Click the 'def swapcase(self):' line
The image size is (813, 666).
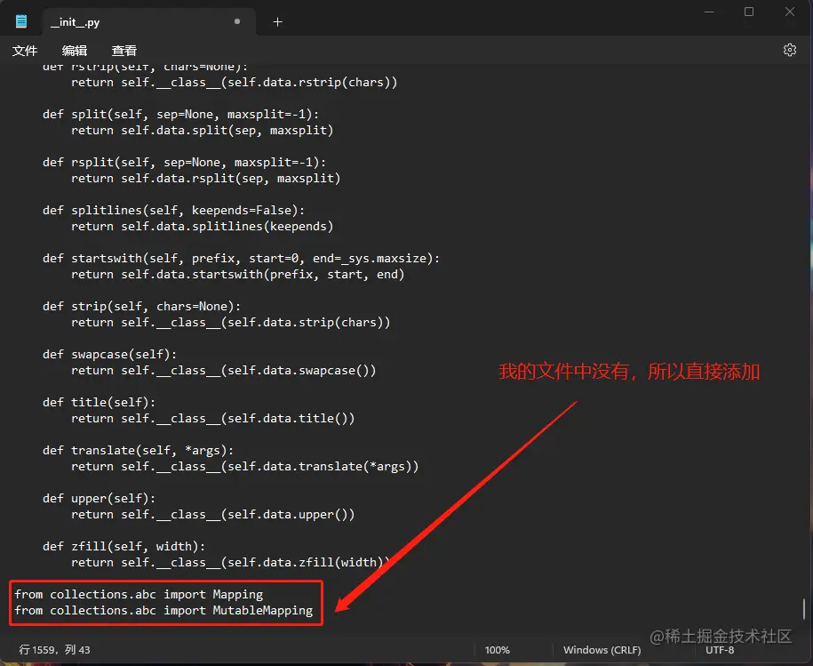pyautogui.click(x=109, y=355)
